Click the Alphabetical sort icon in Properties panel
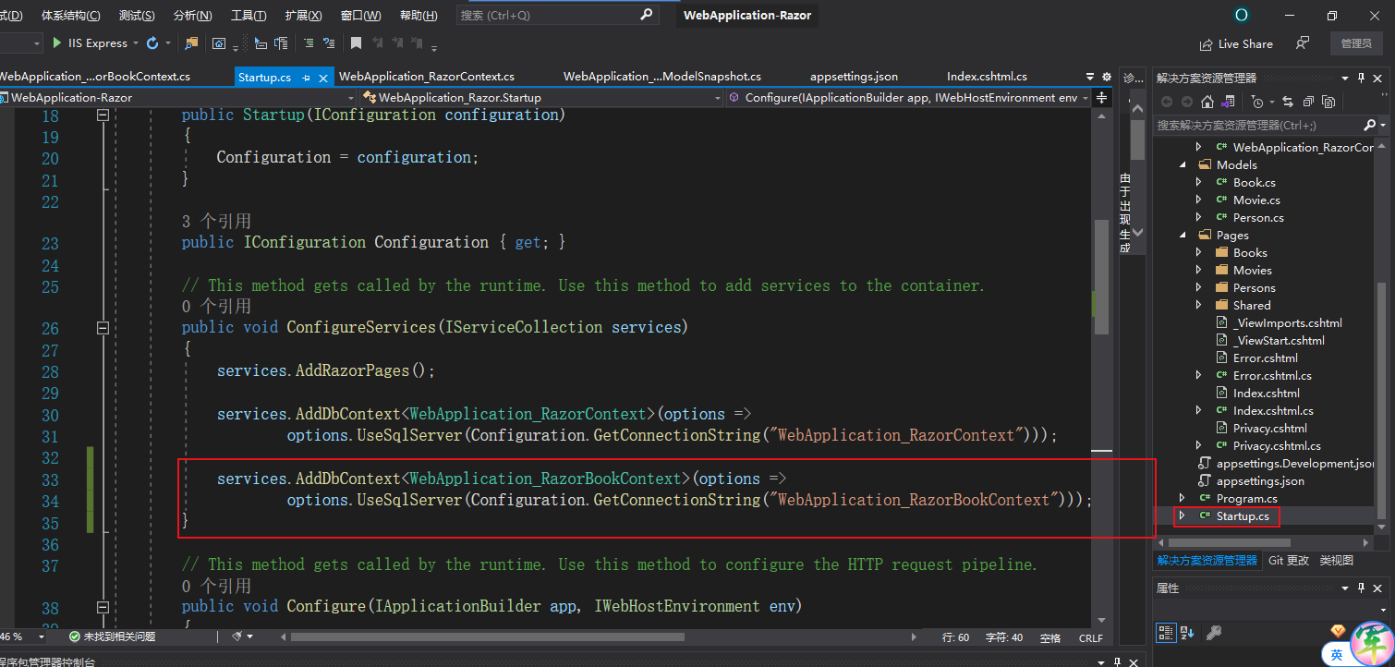The image size is (1395, 667). pyautogui.click(x=1187, y=632)
